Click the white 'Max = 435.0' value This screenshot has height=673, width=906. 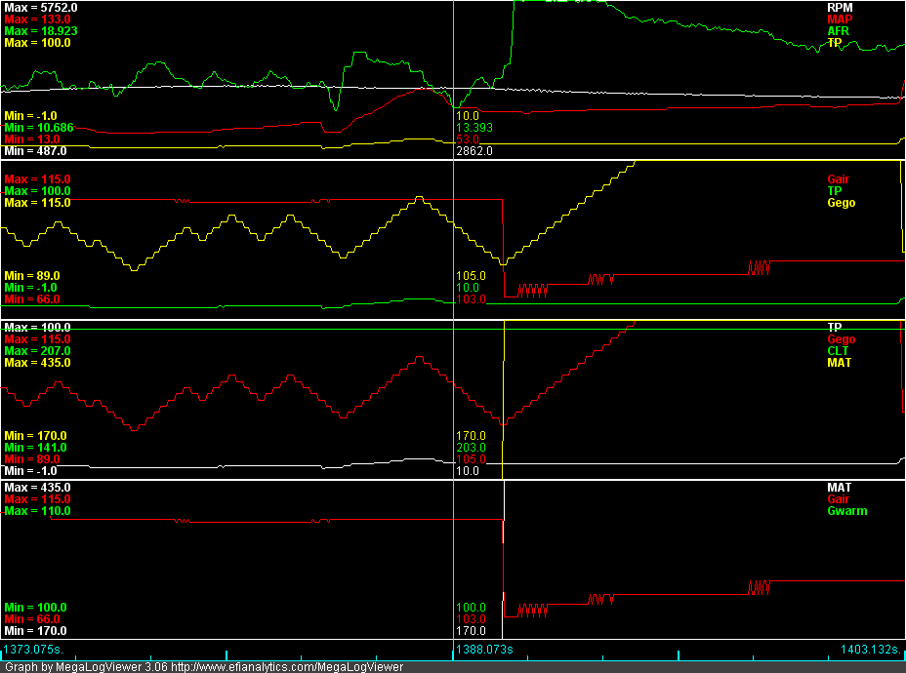[37, 488]
